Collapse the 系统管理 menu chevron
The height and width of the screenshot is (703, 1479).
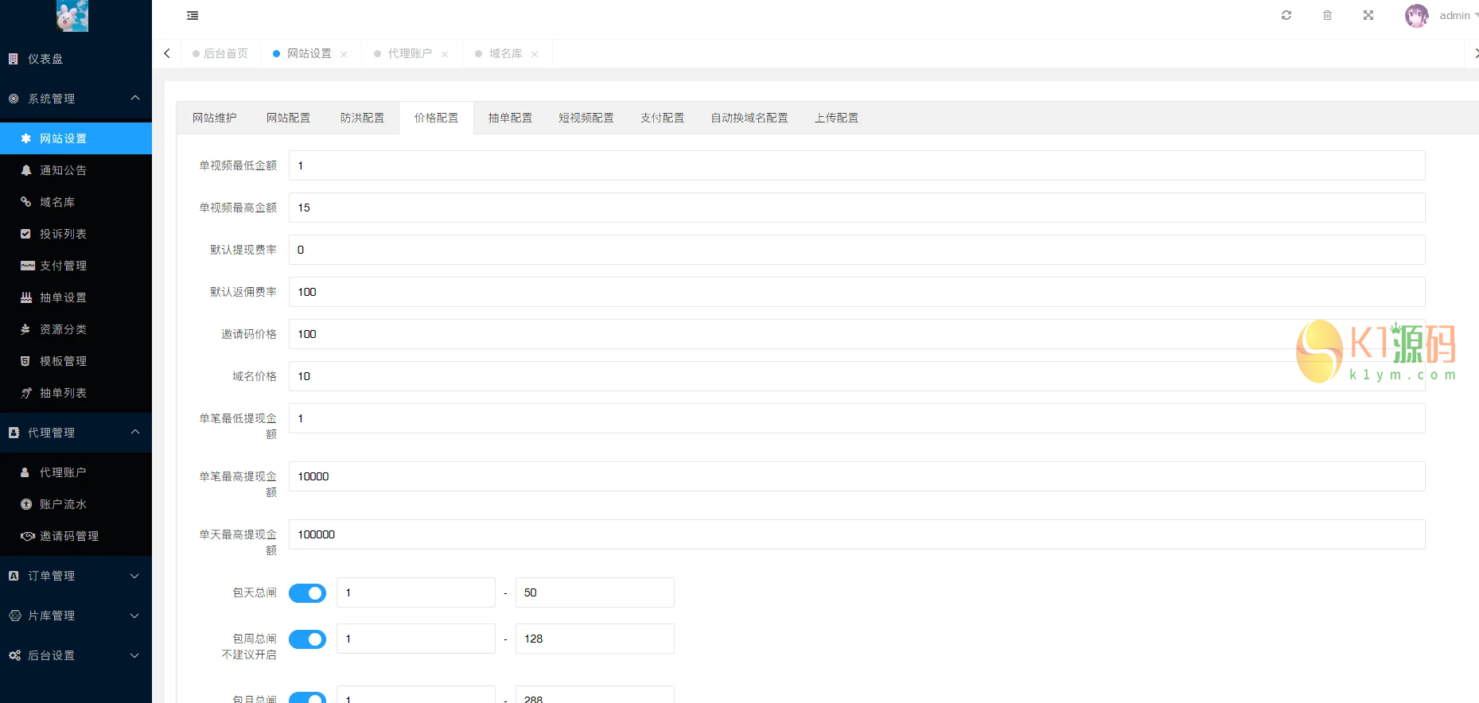[x=135, y=98]
